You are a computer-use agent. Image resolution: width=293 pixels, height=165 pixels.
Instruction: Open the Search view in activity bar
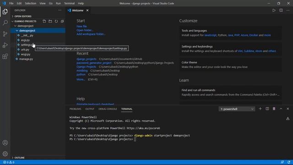tap(5, 22)
